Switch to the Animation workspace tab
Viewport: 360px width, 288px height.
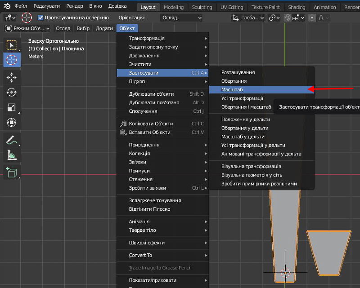tap(324, 7)
